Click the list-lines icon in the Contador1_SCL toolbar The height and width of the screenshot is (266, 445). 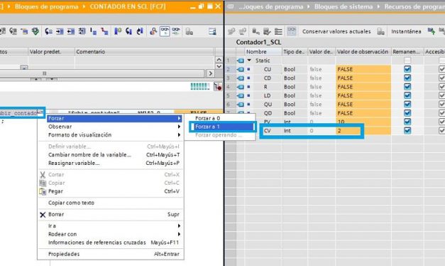click(278, 31)
